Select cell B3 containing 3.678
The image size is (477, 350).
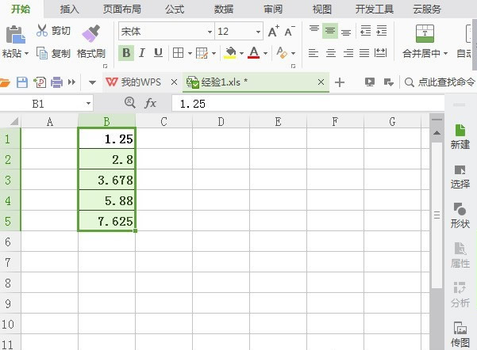tap(107, 180)
